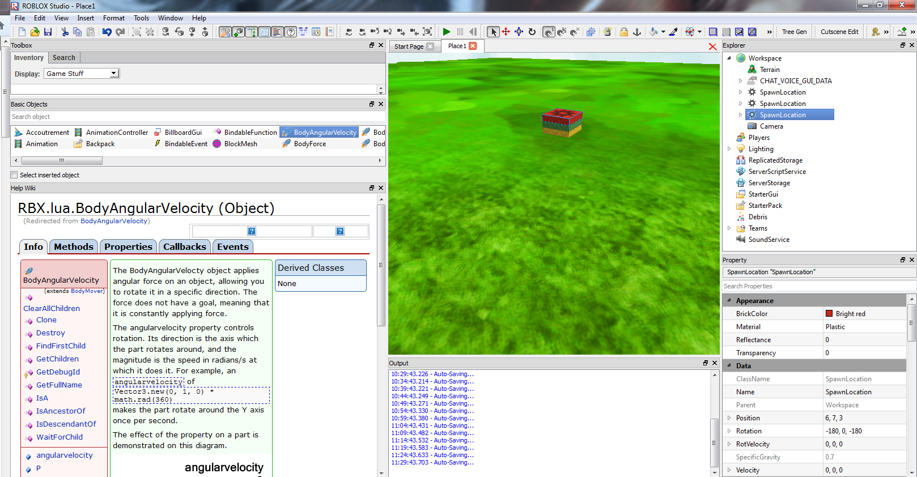Screen dimensions: 917x477
Task: Save the place with floppy icon
Action: 48,32
